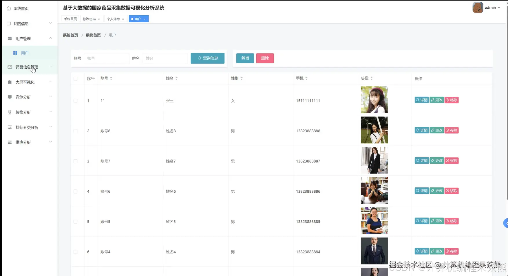Click the admin avatar picture

point(478,8)
